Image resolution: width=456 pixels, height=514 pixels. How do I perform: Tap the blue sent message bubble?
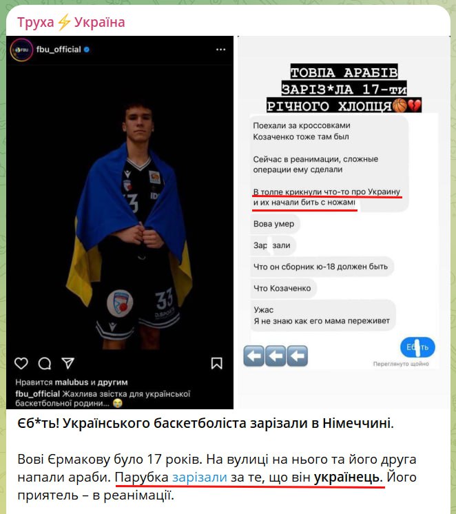pyautogui.click(x=417, y=347)
